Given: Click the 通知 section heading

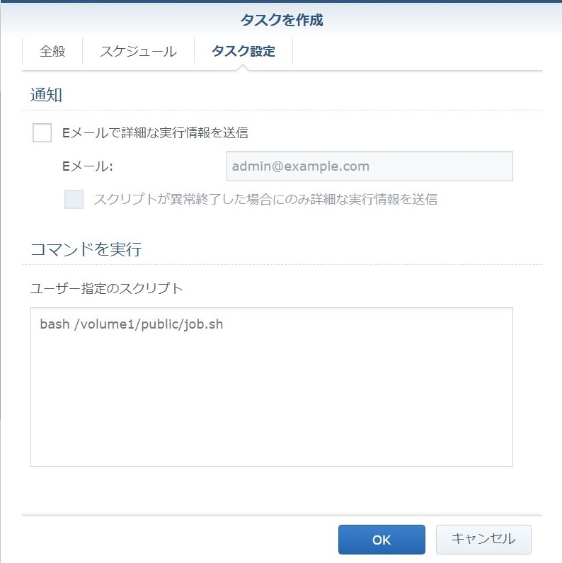Looking at the screenshot, I should coord(46,95).
